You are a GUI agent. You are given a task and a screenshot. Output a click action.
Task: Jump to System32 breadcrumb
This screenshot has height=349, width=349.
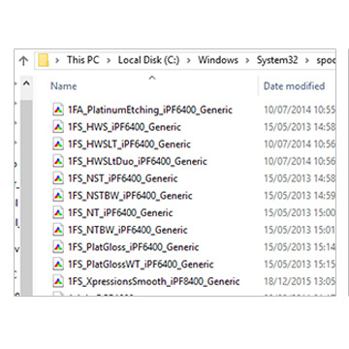click(277, 60)
